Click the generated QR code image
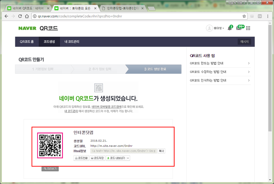274x184 pixels. (50, 145)
